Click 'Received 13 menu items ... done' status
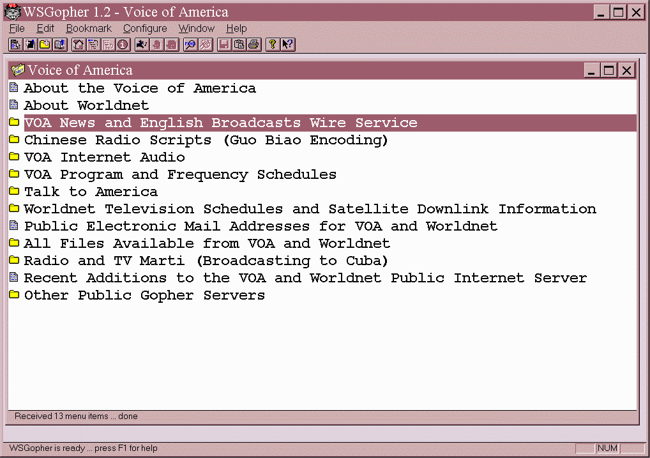This screenshot has width=650, height=458. click(x=76, y=416)
